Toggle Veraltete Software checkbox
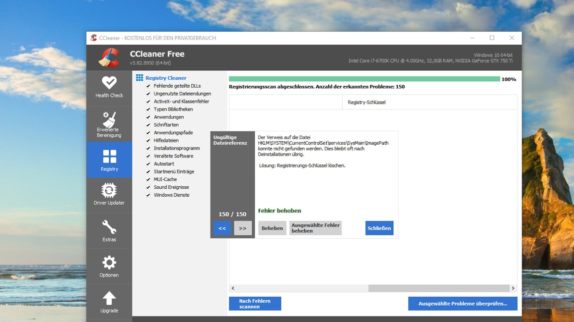Screen dimensions: 574x322 point(148,156)
